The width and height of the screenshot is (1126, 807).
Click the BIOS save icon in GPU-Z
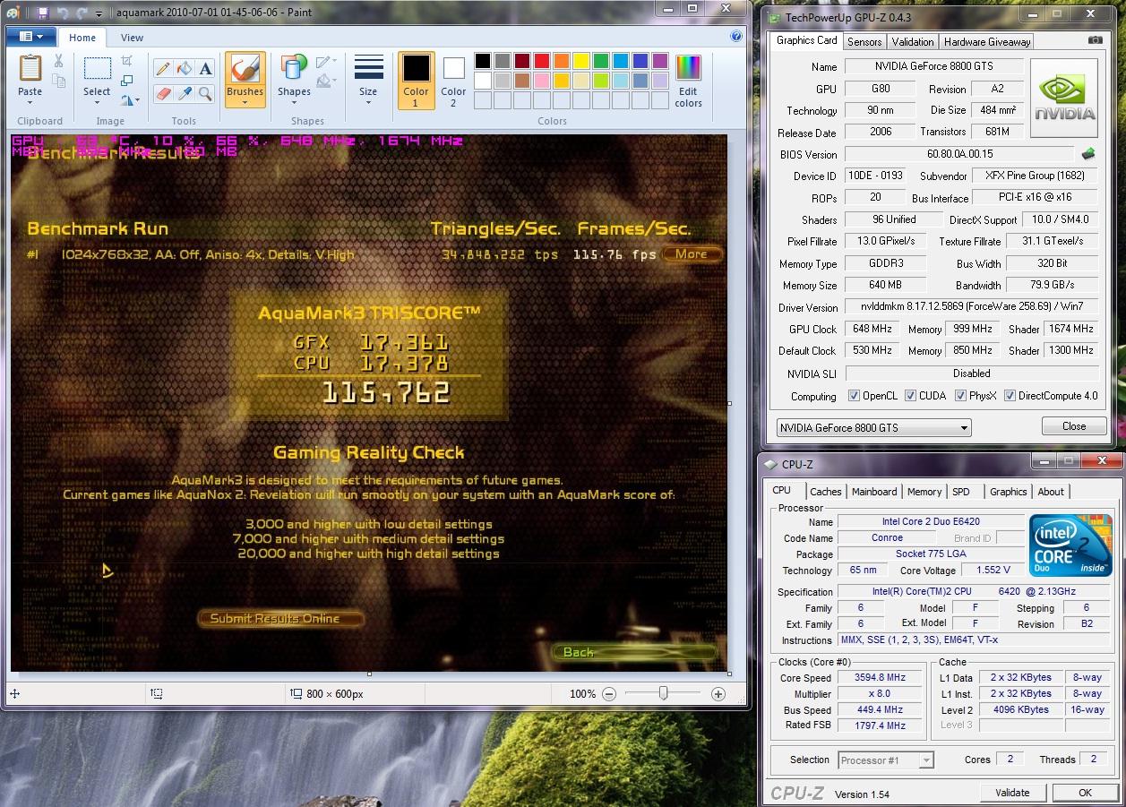click(x=1088, y=154)
